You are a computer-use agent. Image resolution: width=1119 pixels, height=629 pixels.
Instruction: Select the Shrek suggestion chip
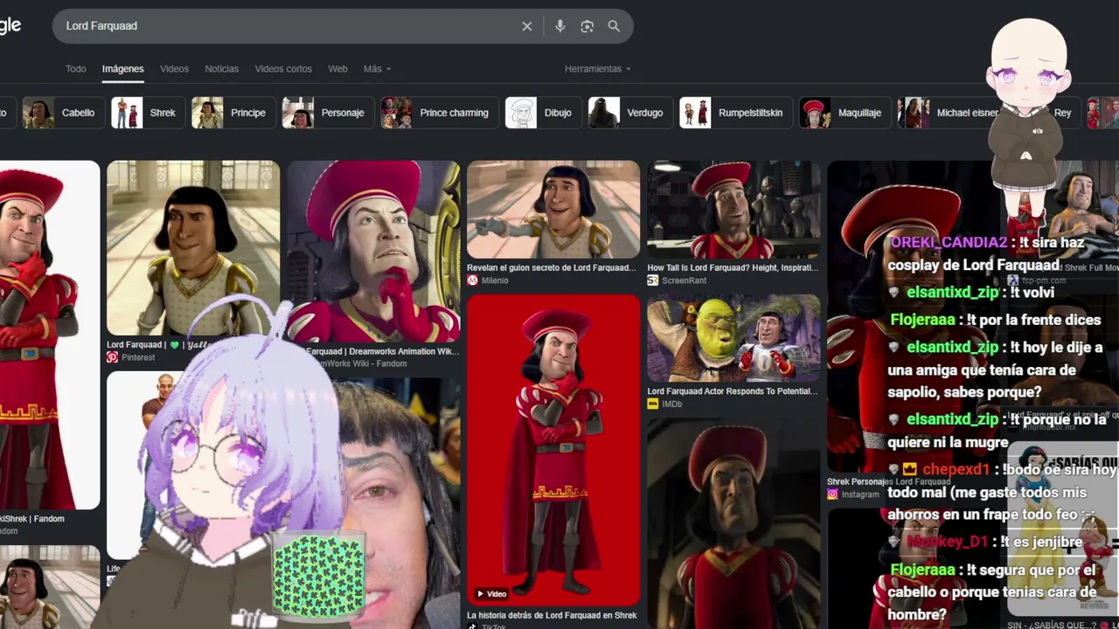pyautogui.click(x=147, y=113)
